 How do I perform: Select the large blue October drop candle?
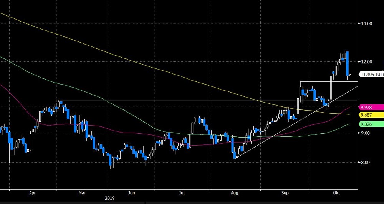click(x=347, y=64)
